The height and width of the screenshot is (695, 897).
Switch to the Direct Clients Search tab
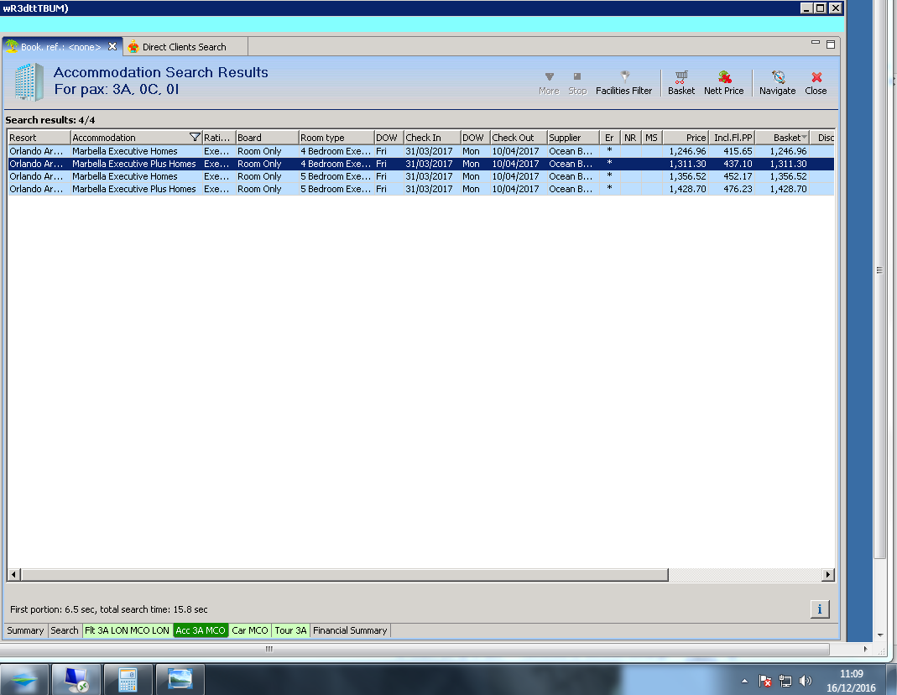click(185, 47)
